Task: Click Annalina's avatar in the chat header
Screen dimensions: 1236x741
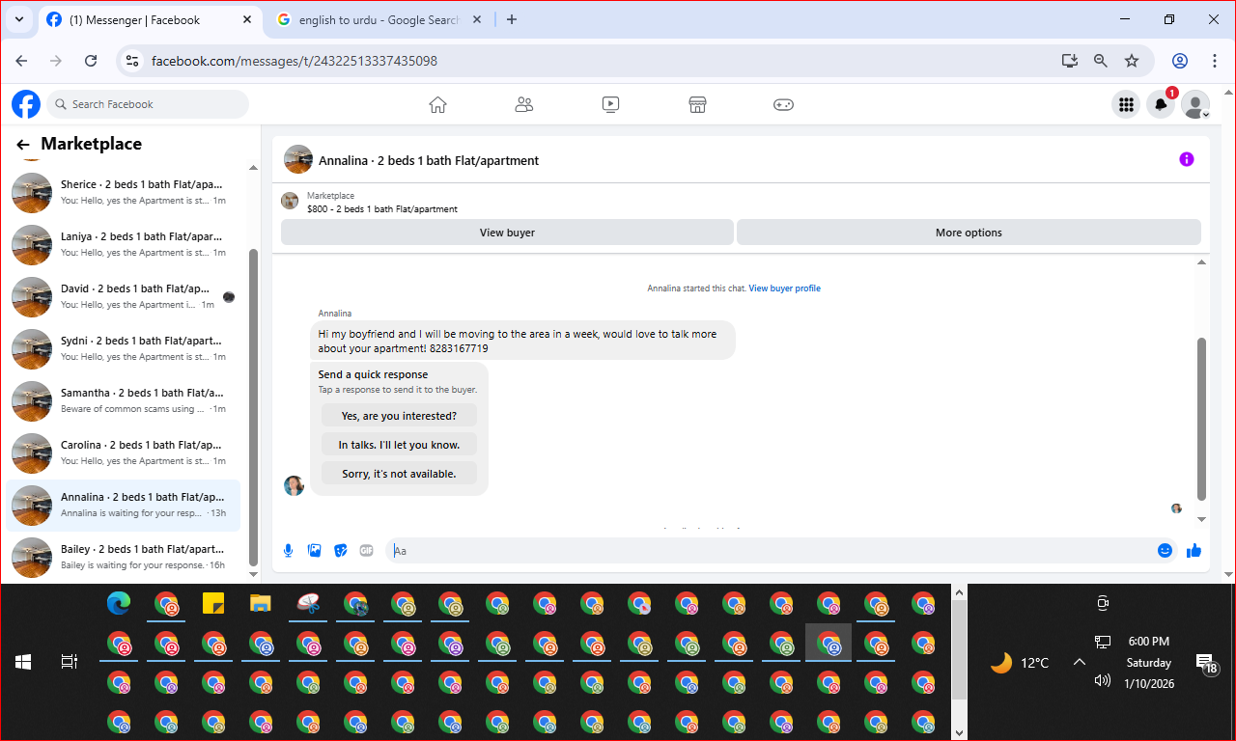Action: (x=298, y=159)
